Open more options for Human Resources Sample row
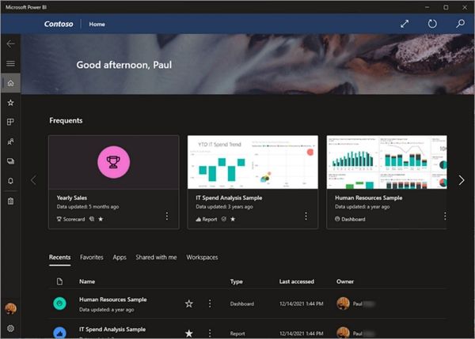The width and height of the screenshot is (475, 339). point(210,303)
